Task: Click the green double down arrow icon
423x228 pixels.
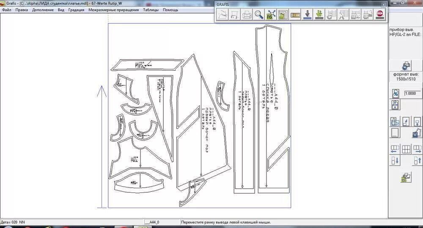Action: [x=319, y=14]
